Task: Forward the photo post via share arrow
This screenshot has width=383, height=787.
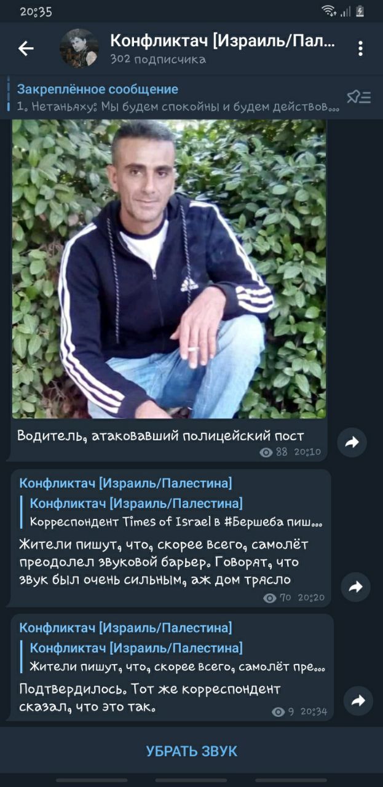Action: click(352, 442)
